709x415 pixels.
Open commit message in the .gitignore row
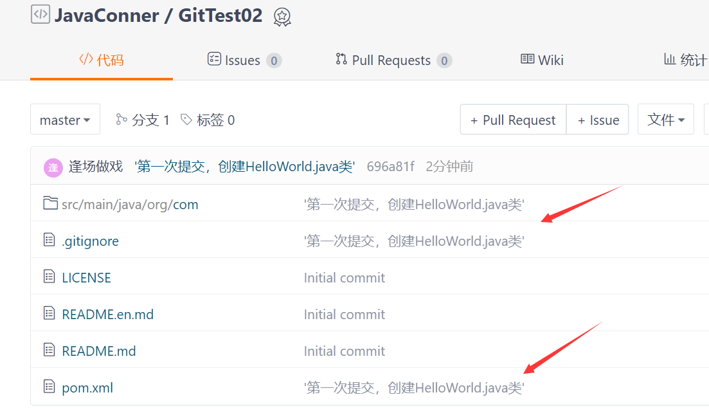(x=414, y=241)
